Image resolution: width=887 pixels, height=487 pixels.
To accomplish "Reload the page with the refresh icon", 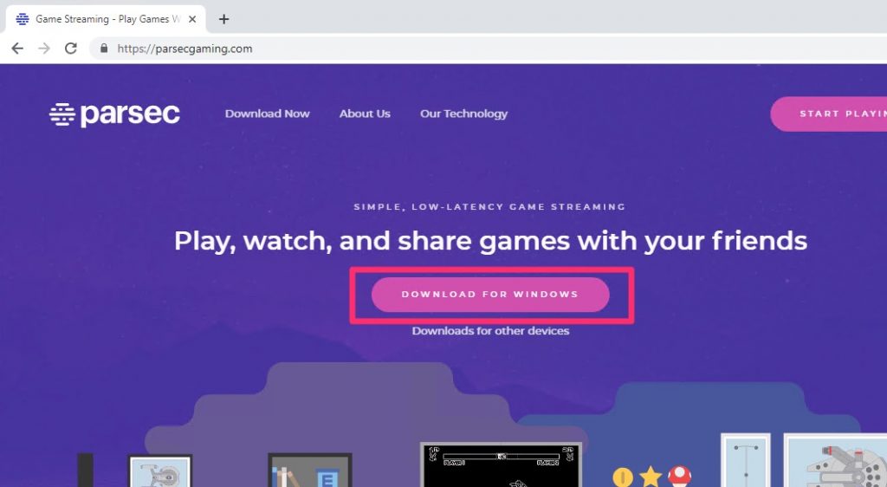I will [71, 49].
